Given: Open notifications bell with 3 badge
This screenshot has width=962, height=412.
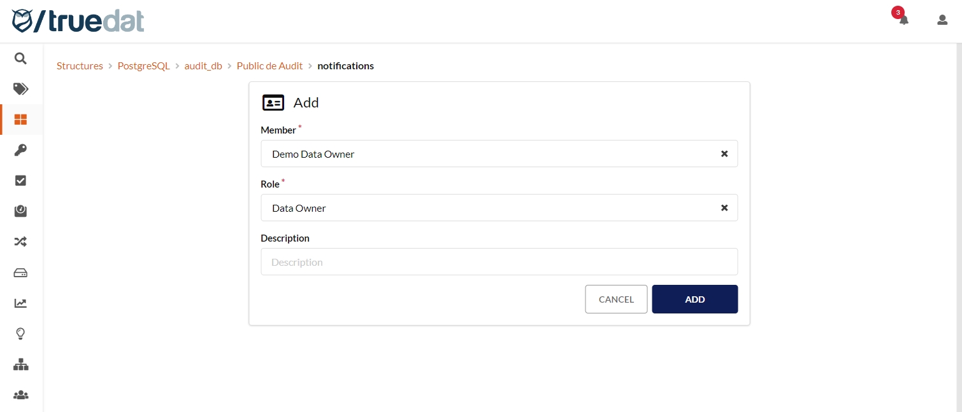Looking at the screenshot, I should (903, 19).
